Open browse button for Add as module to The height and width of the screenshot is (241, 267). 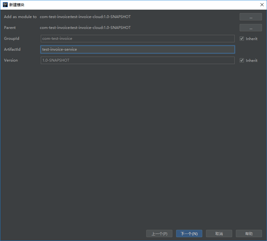[251, 17]
